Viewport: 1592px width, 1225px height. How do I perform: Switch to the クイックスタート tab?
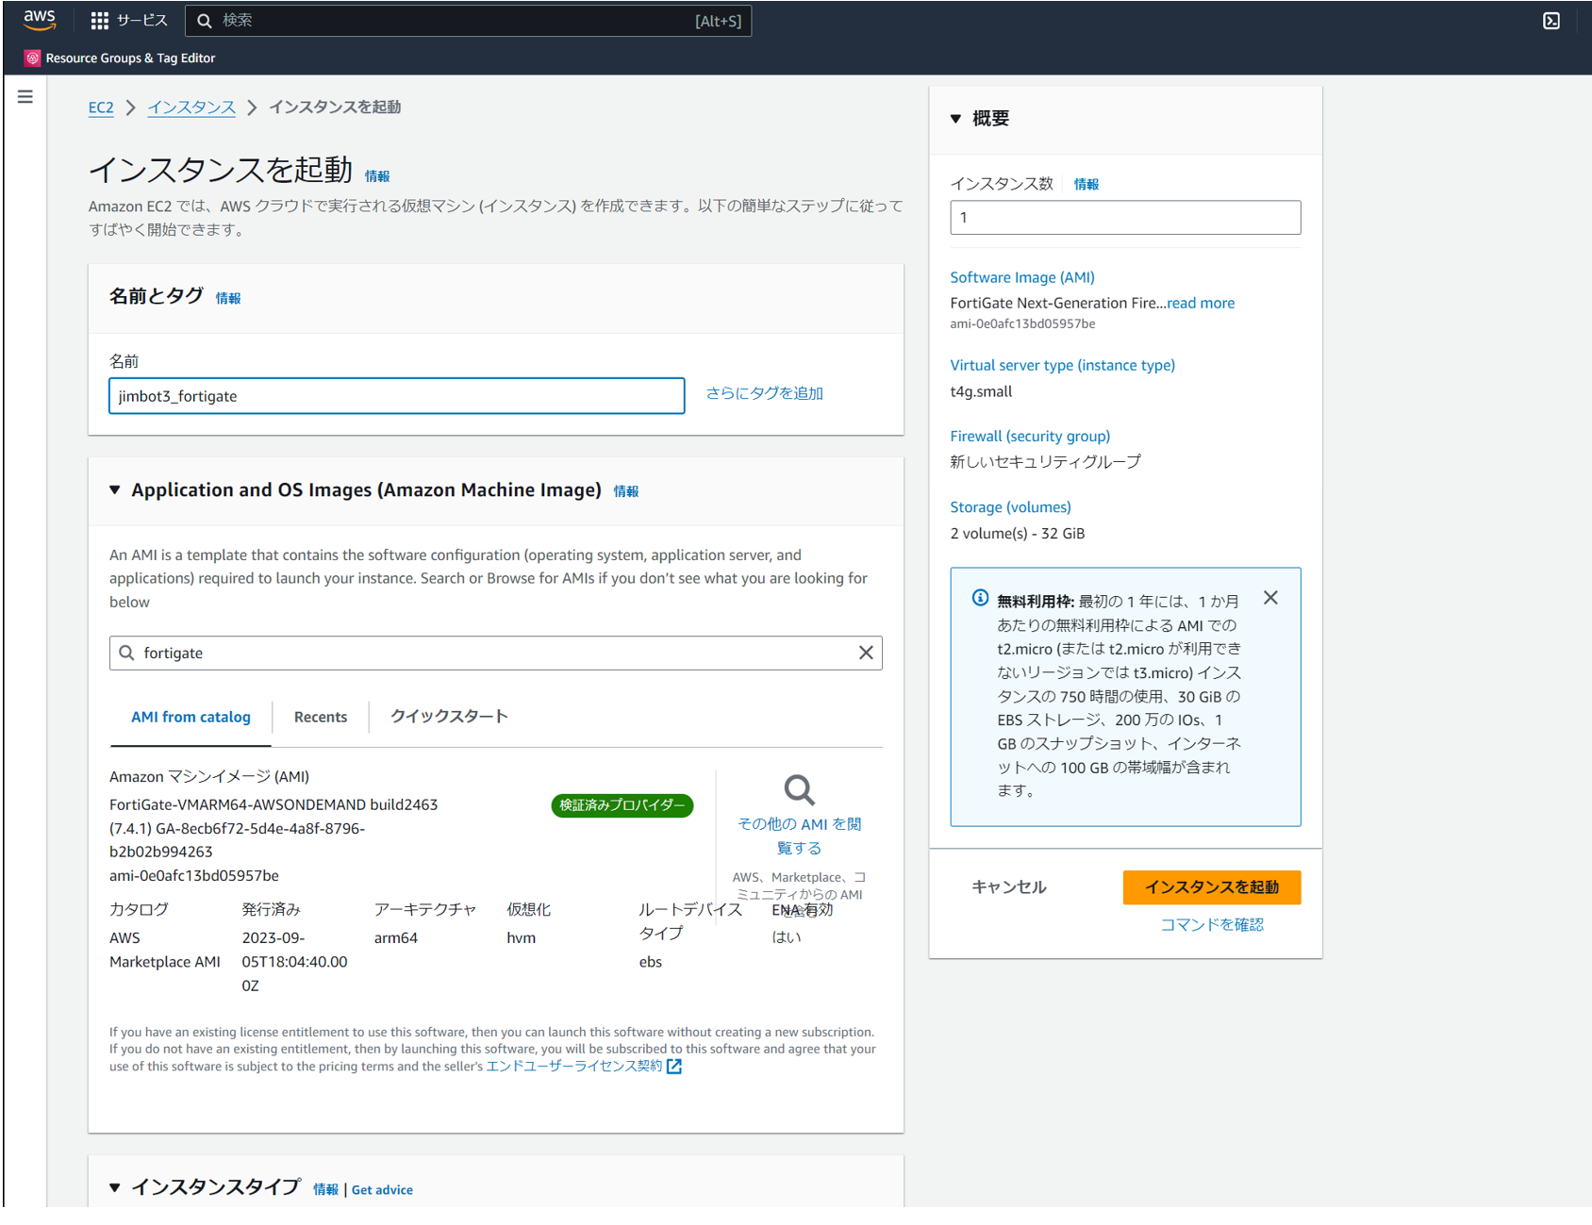coord(449,718)
